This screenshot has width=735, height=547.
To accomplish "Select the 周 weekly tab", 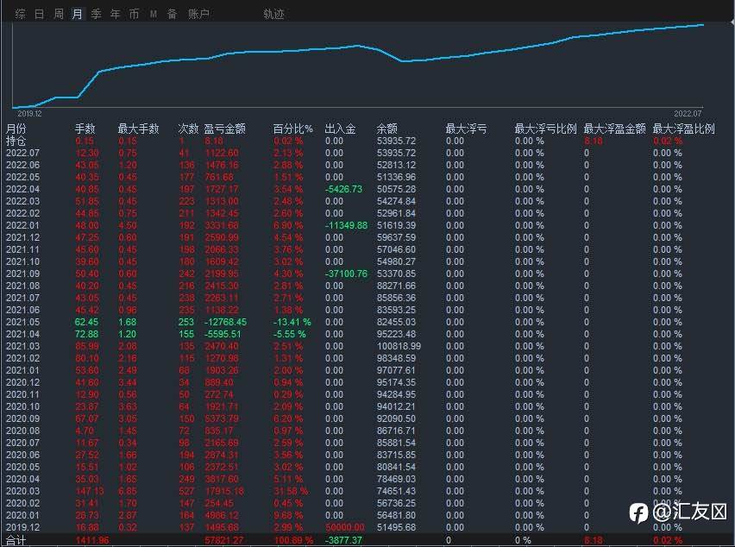I will [59, 14].
